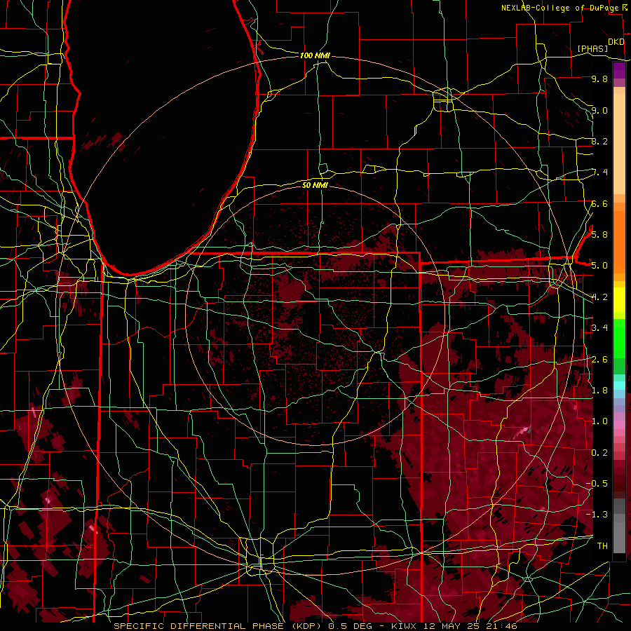This screenshot has width=631, height=631.
Task: Select the 5.8 value on the color scale
Action: pyautogui.click(x=599, y=234)
